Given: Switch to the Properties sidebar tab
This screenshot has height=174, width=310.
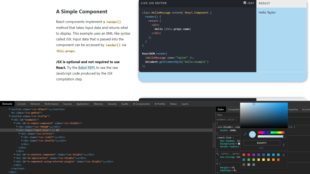Looking at the screenshot, I should 293,109.
